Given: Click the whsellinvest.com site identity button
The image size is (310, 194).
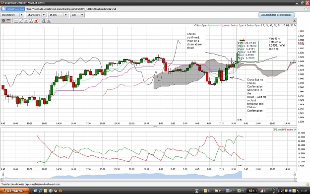Looking at the screenshot, I should click(13, 9).
